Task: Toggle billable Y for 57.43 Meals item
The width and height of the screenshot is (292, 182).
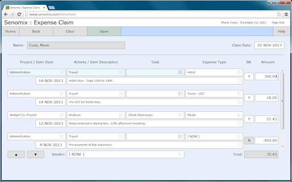Action: [x=249, y=119]
